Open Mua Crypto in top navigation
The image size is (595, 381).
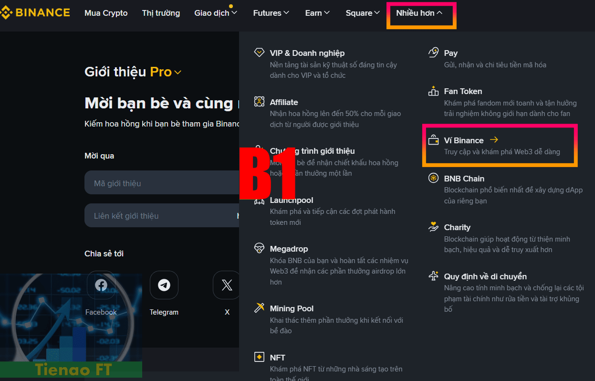(x=106, y=13)
